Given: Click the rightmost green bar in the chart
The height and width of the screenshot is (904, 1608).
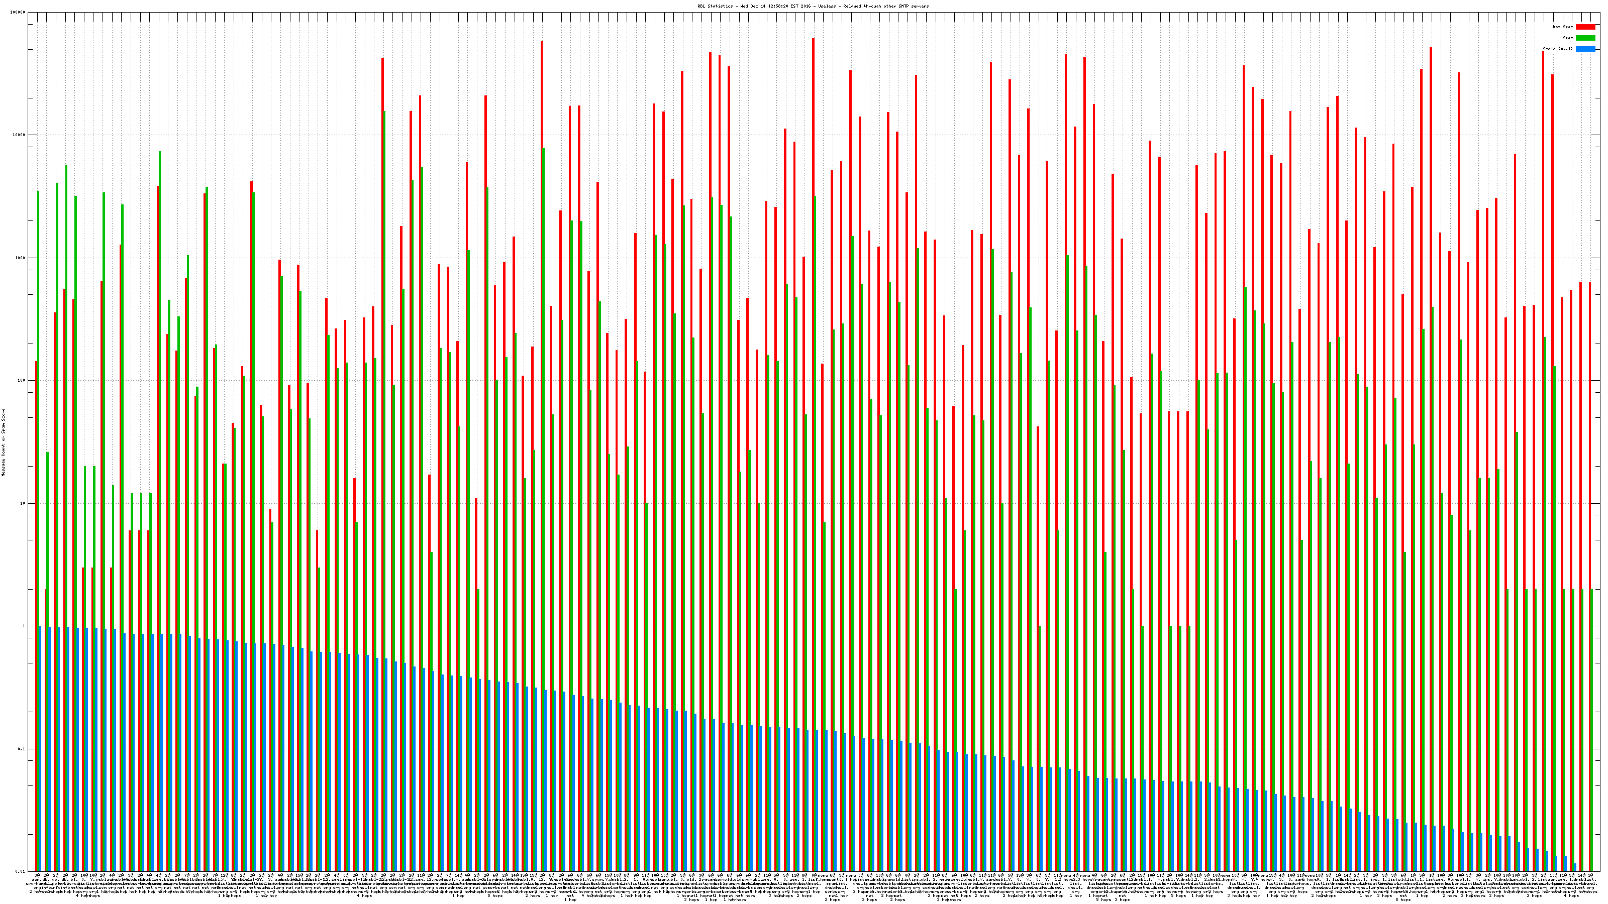Looking at the screenshot, I should click(1591, 730).
